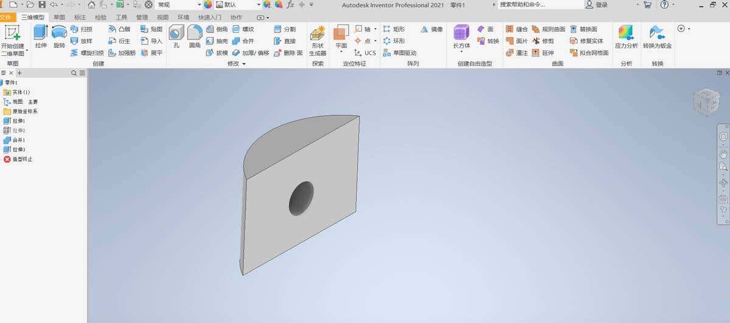Expand the 修改 panel dropdown arrow
This screenshot has width=730, height=323.
tap(244, 64)
